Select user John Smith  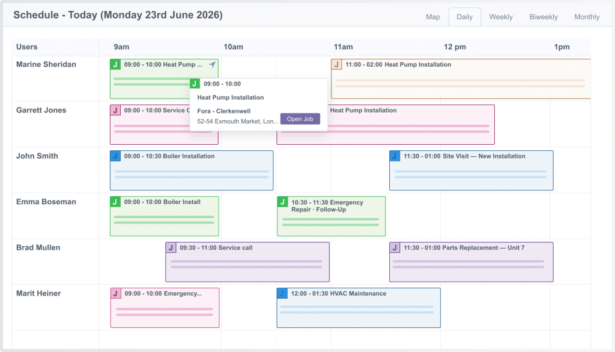click(x=37, y=156)
